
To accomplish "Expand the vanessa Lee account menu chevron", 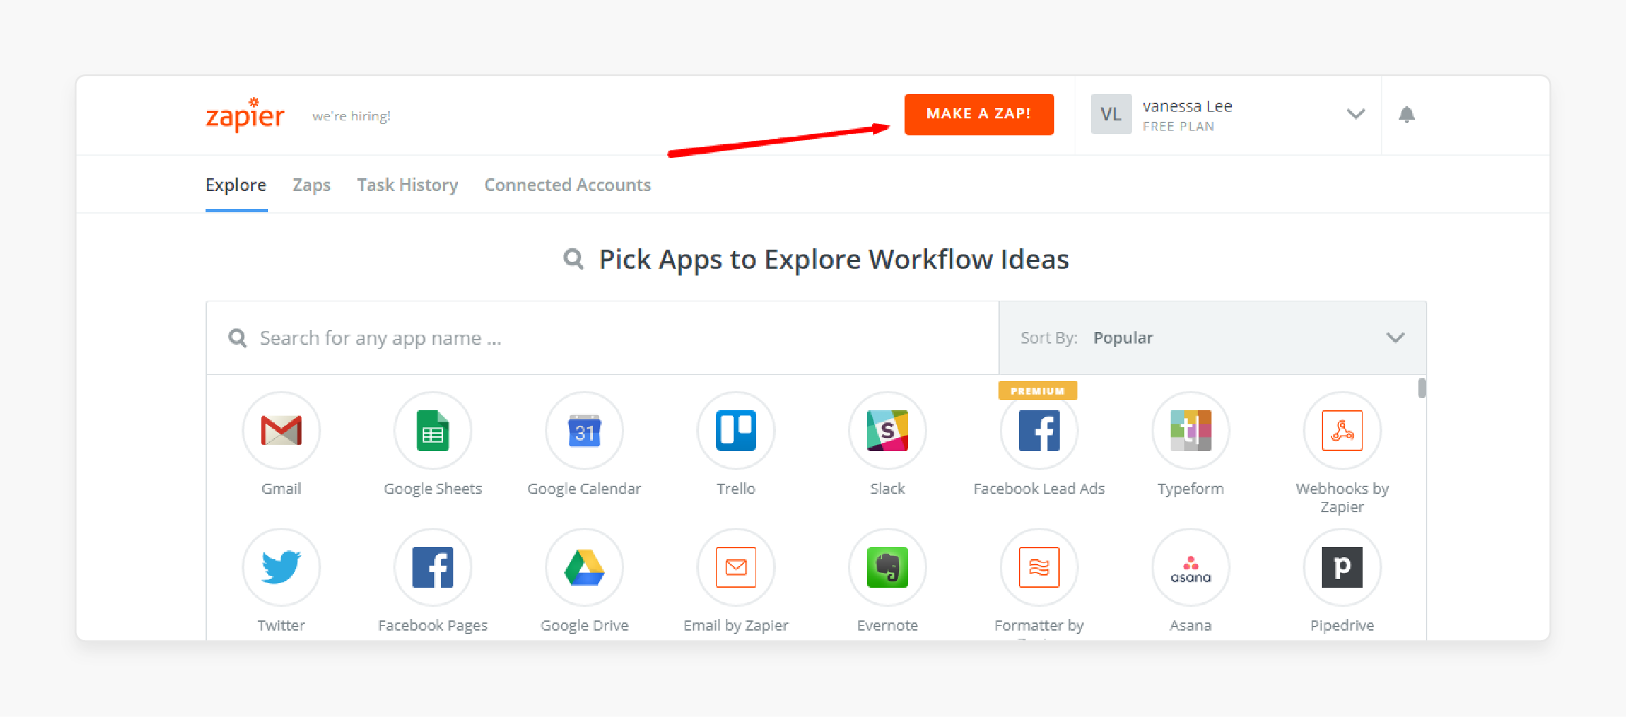I will coord(1356,114).
